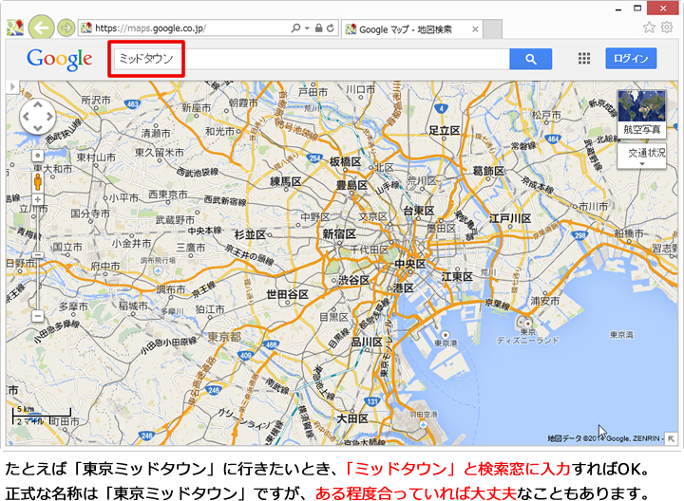Click the ログイン button

[631, 59]
